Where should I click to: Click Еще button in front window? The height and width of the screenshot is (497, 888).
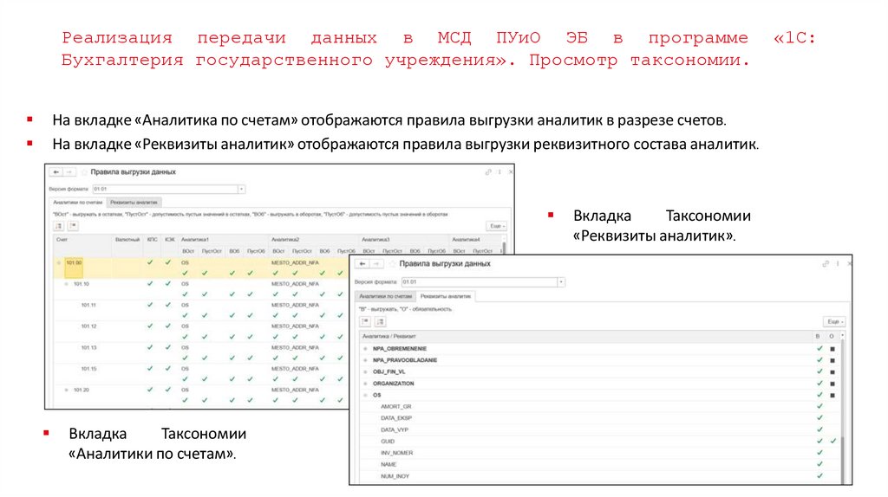[x=833, y=322]
